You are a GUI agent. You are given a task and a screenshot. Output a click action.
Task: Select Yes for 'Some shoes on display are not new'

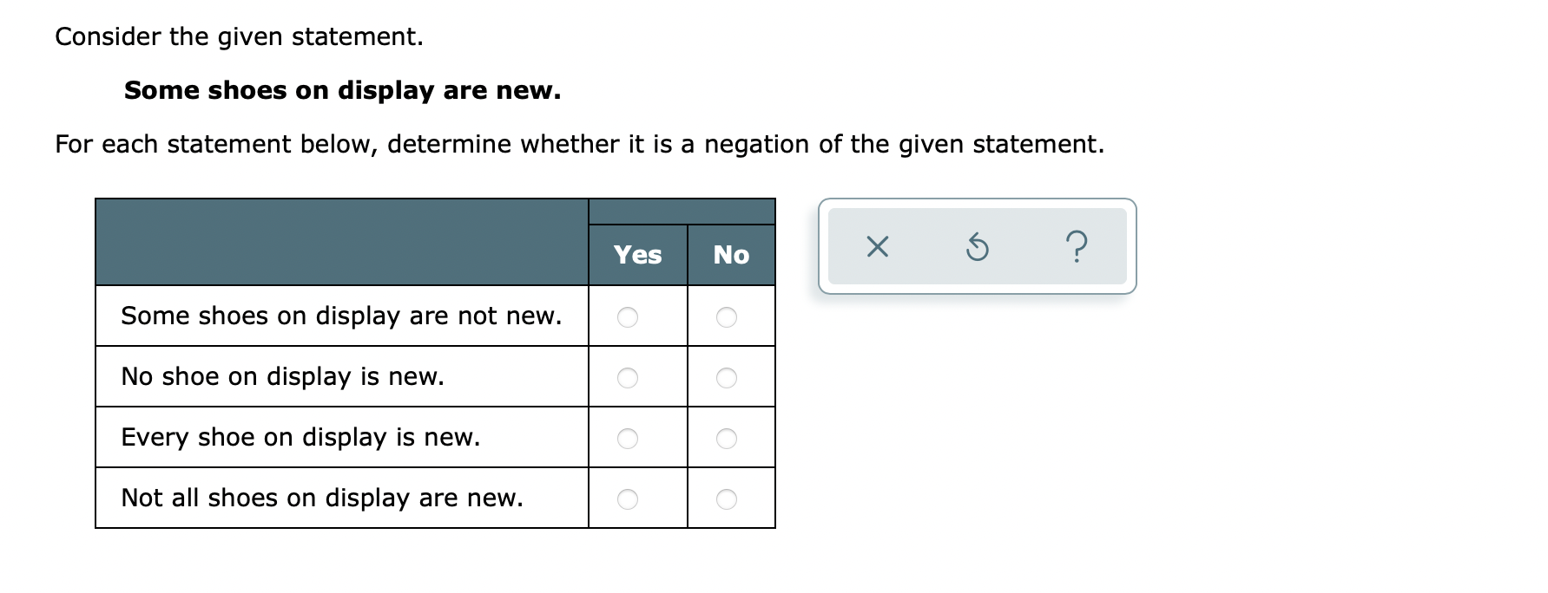click(x=627, y=316)
